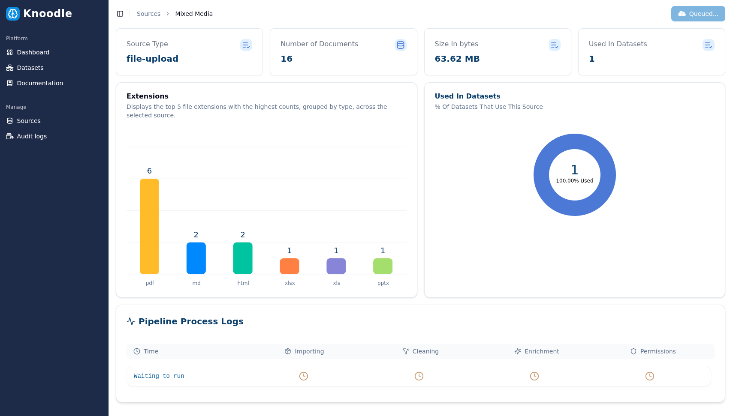Screen dimensions: 730x416
Task: Click the Importing status clock icon
Action: (x=303, y=376)
